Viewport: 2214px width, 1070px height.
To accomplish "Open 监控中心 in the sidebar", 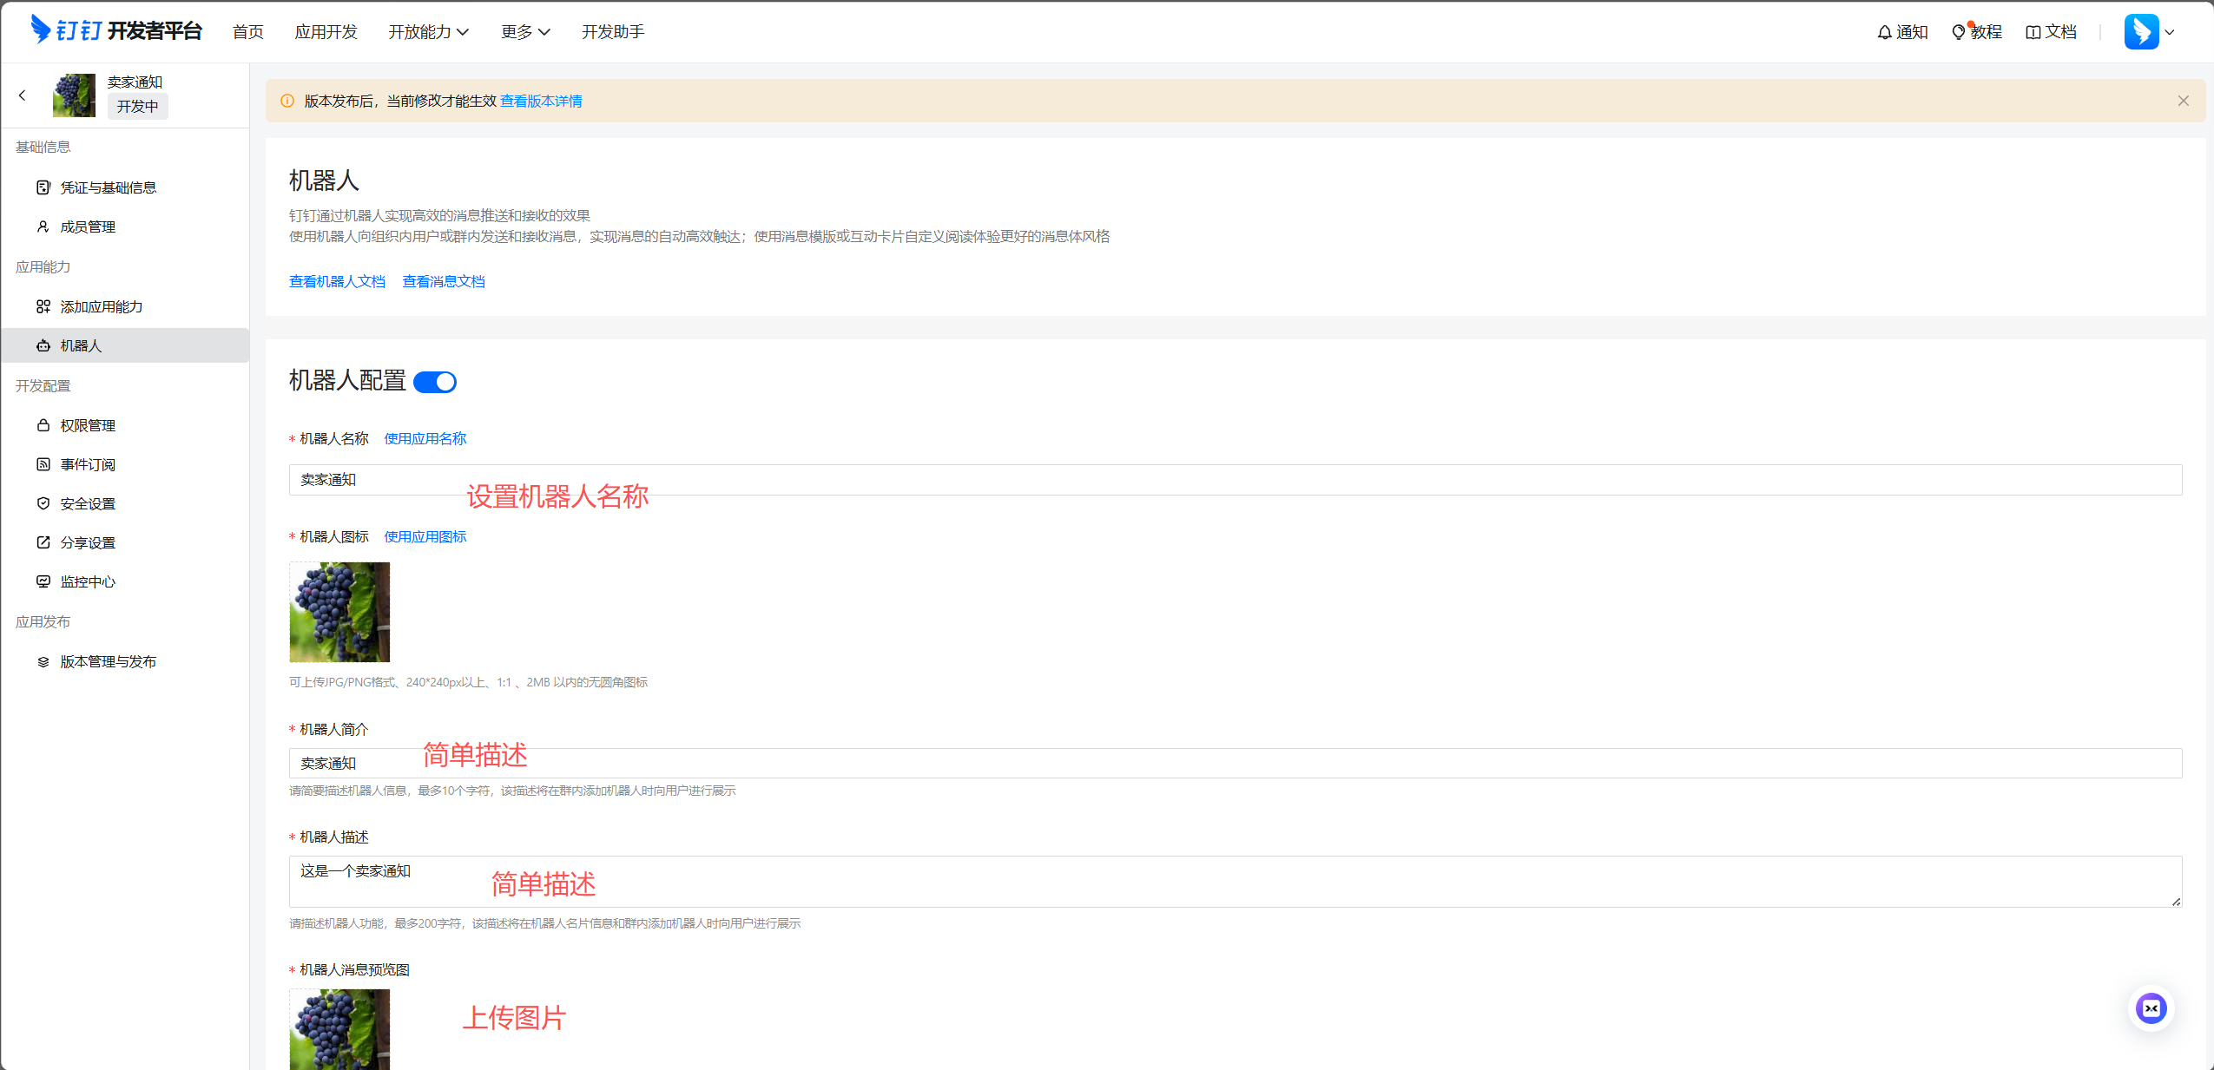I will [125, 581].
